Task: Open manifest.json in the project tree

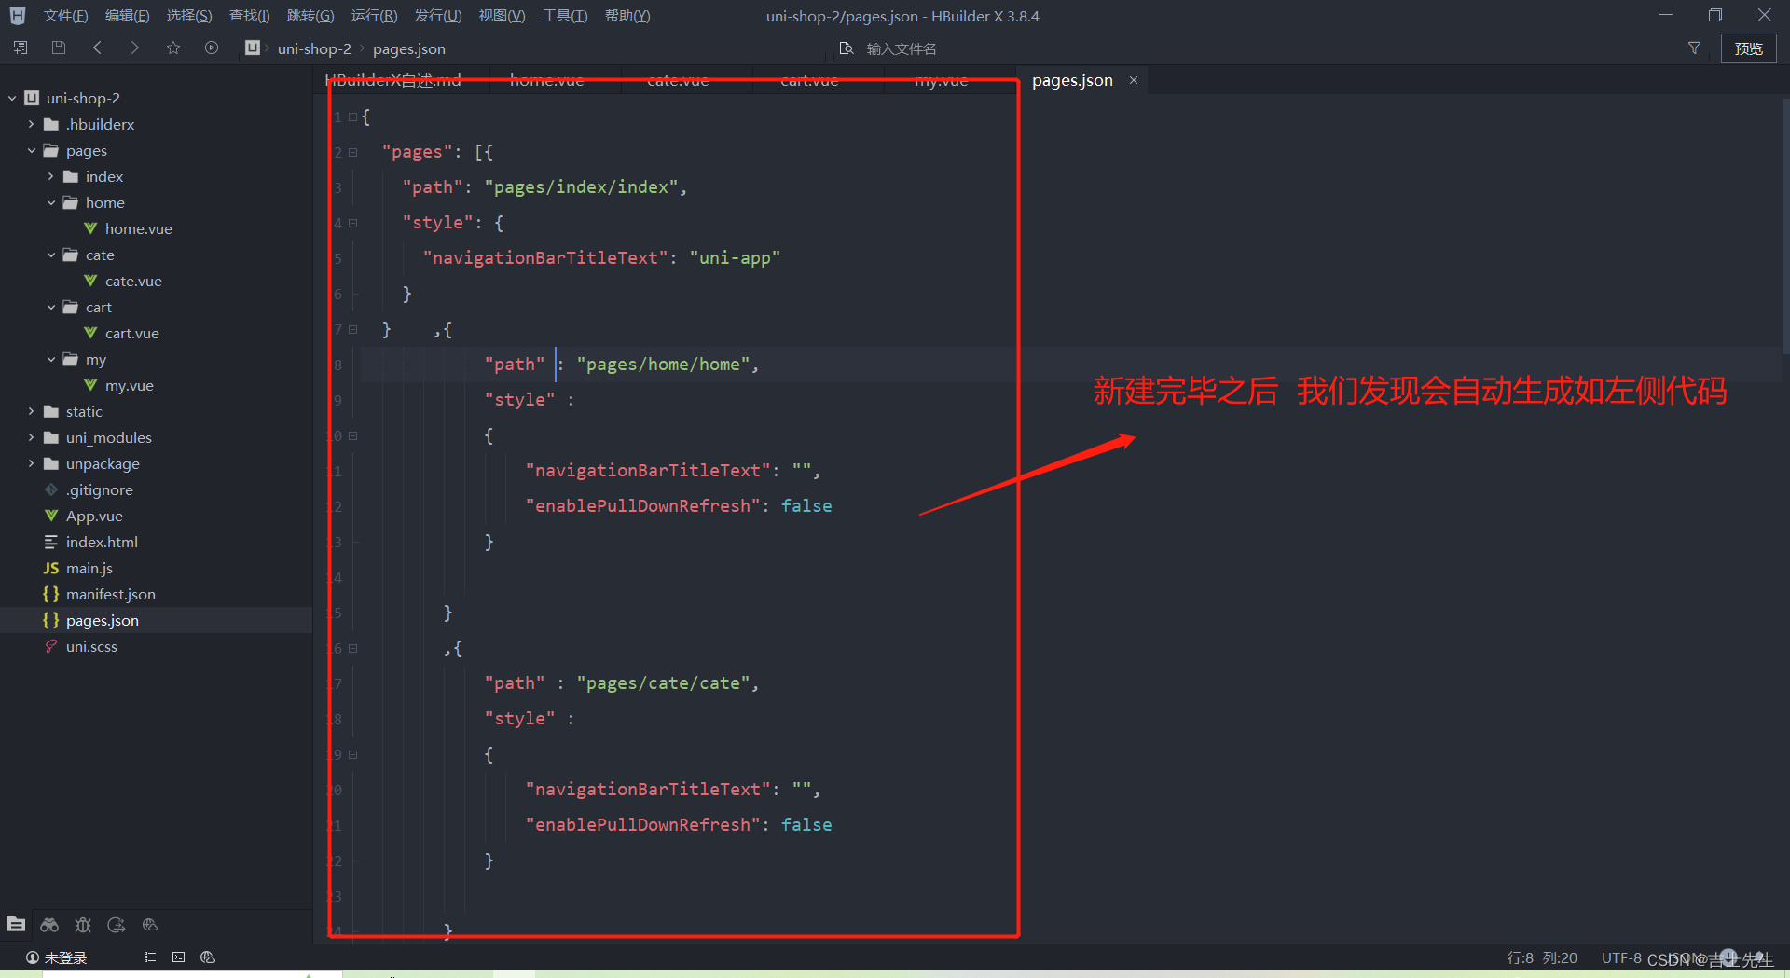Action: coord(110,594)
